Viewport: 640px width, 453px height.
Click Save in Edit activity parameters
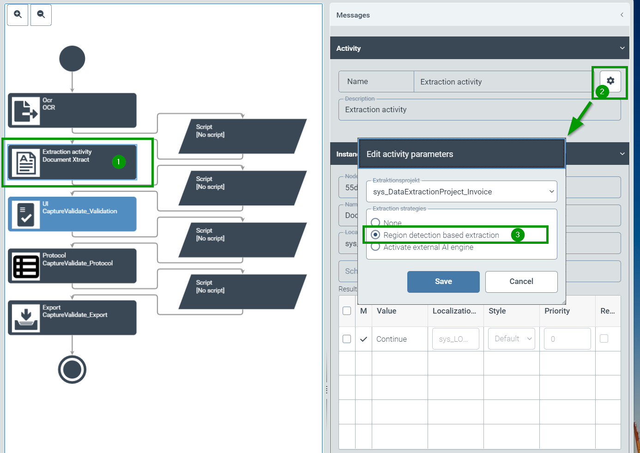(443, 282)
